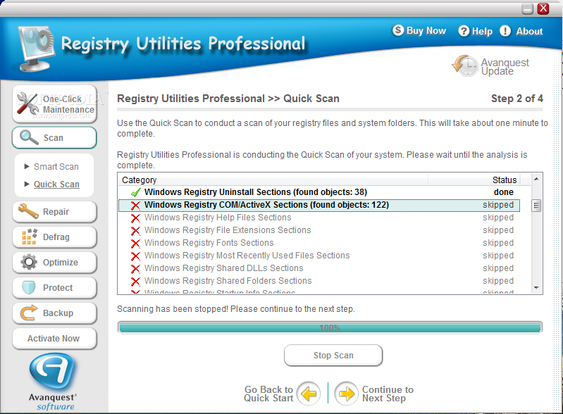Click the list scrollbar down arrow
563x414 pixels.
click(x=536, y=288)
